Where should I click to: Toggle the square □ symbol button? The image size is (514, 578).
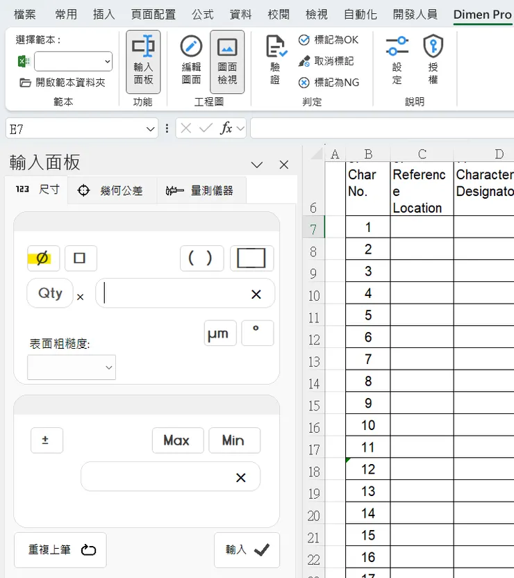click(x=81, y=258)
